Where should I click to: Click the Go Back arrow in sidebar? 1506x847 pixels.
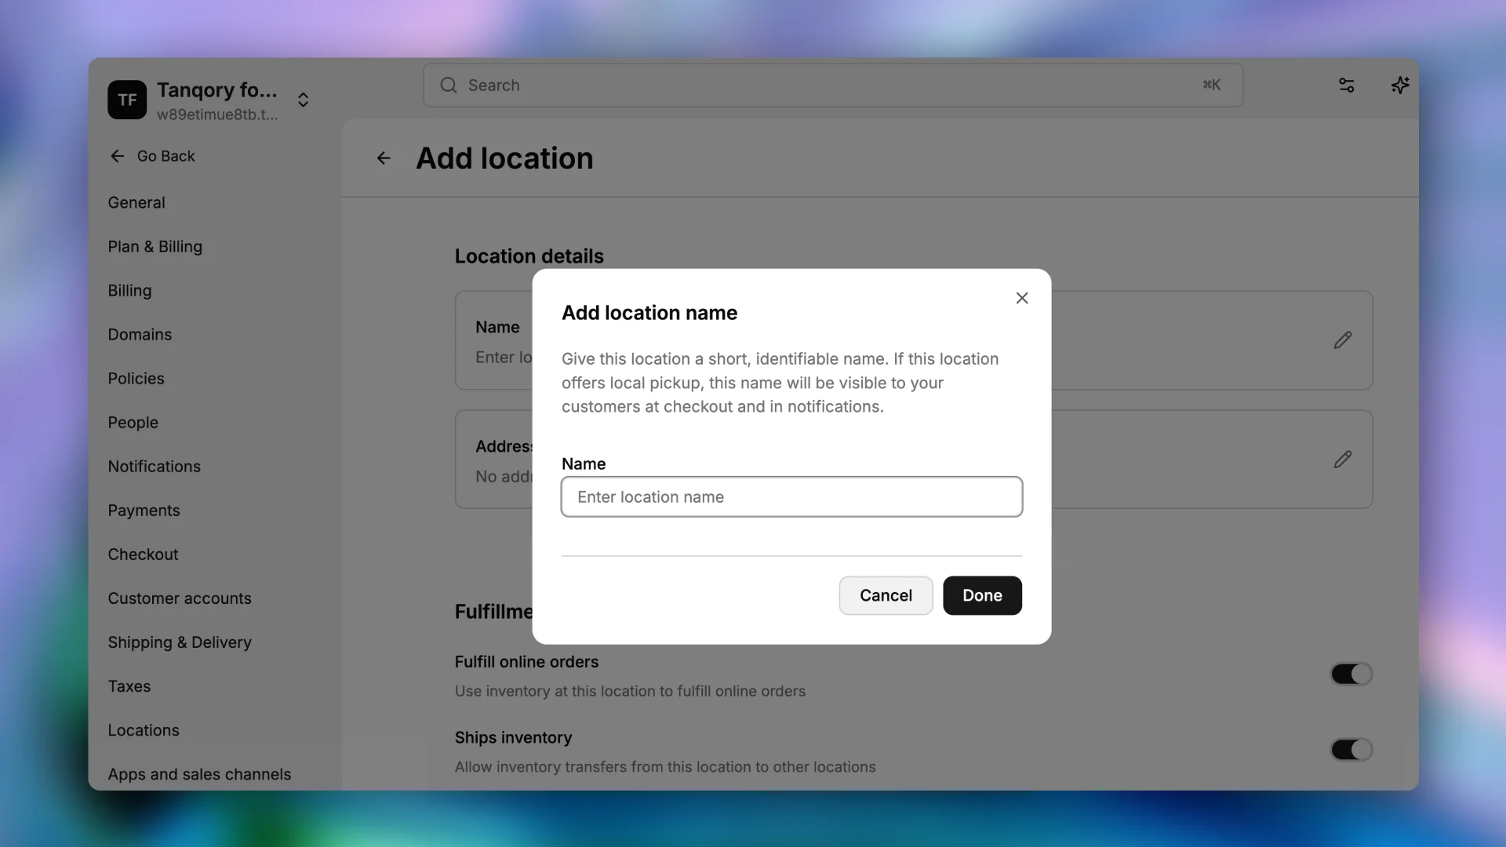[118, 156]
